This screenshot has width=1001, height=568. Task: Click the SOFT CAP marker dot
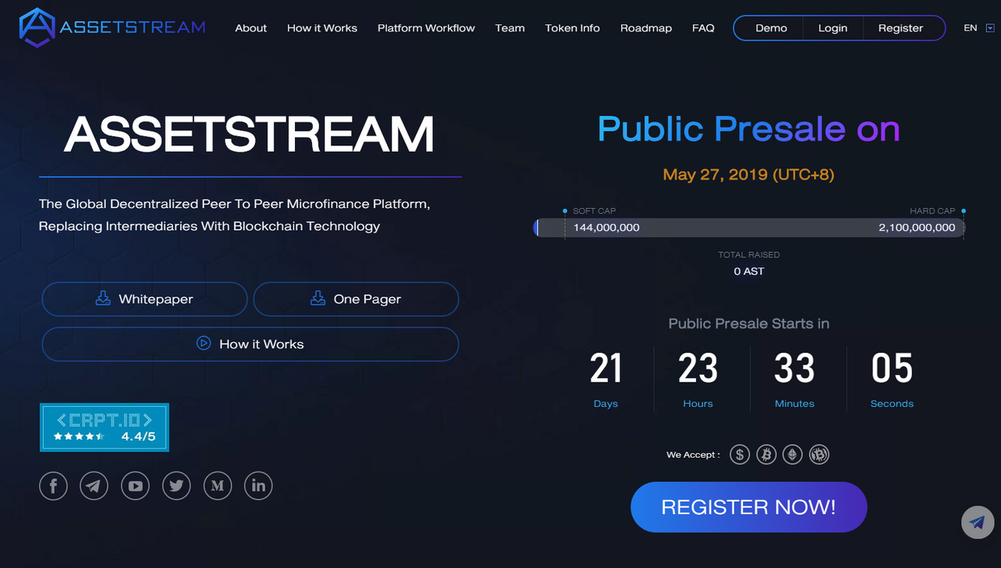pos(565,211)
